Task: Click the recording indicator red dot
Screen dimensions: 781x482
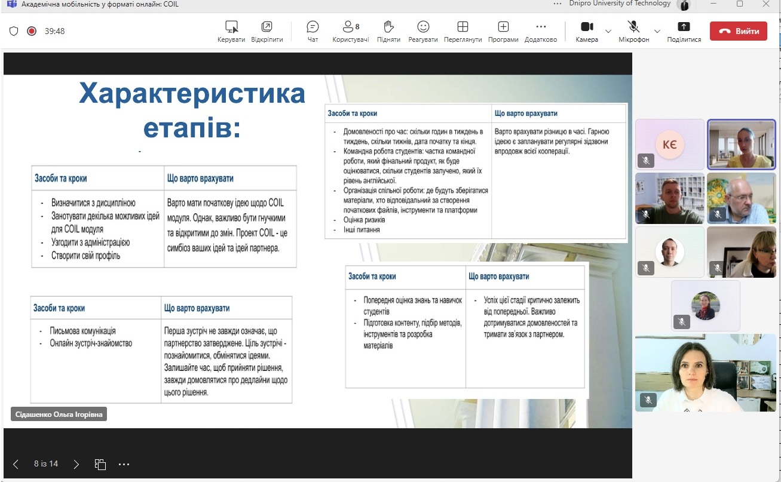Action: [32, 31]
